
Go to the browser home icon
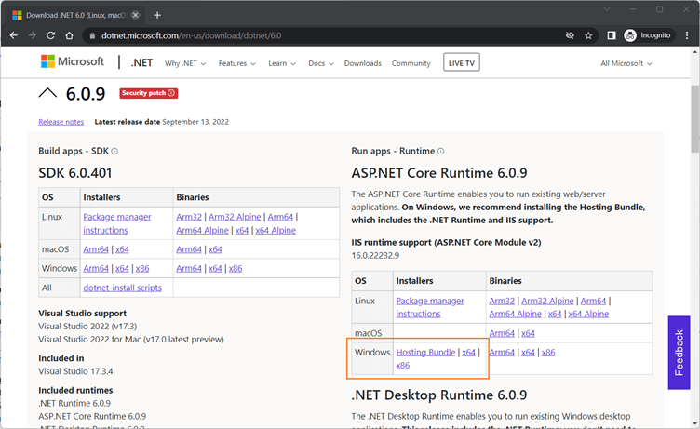pyautogui.click(x=70, y=35)
